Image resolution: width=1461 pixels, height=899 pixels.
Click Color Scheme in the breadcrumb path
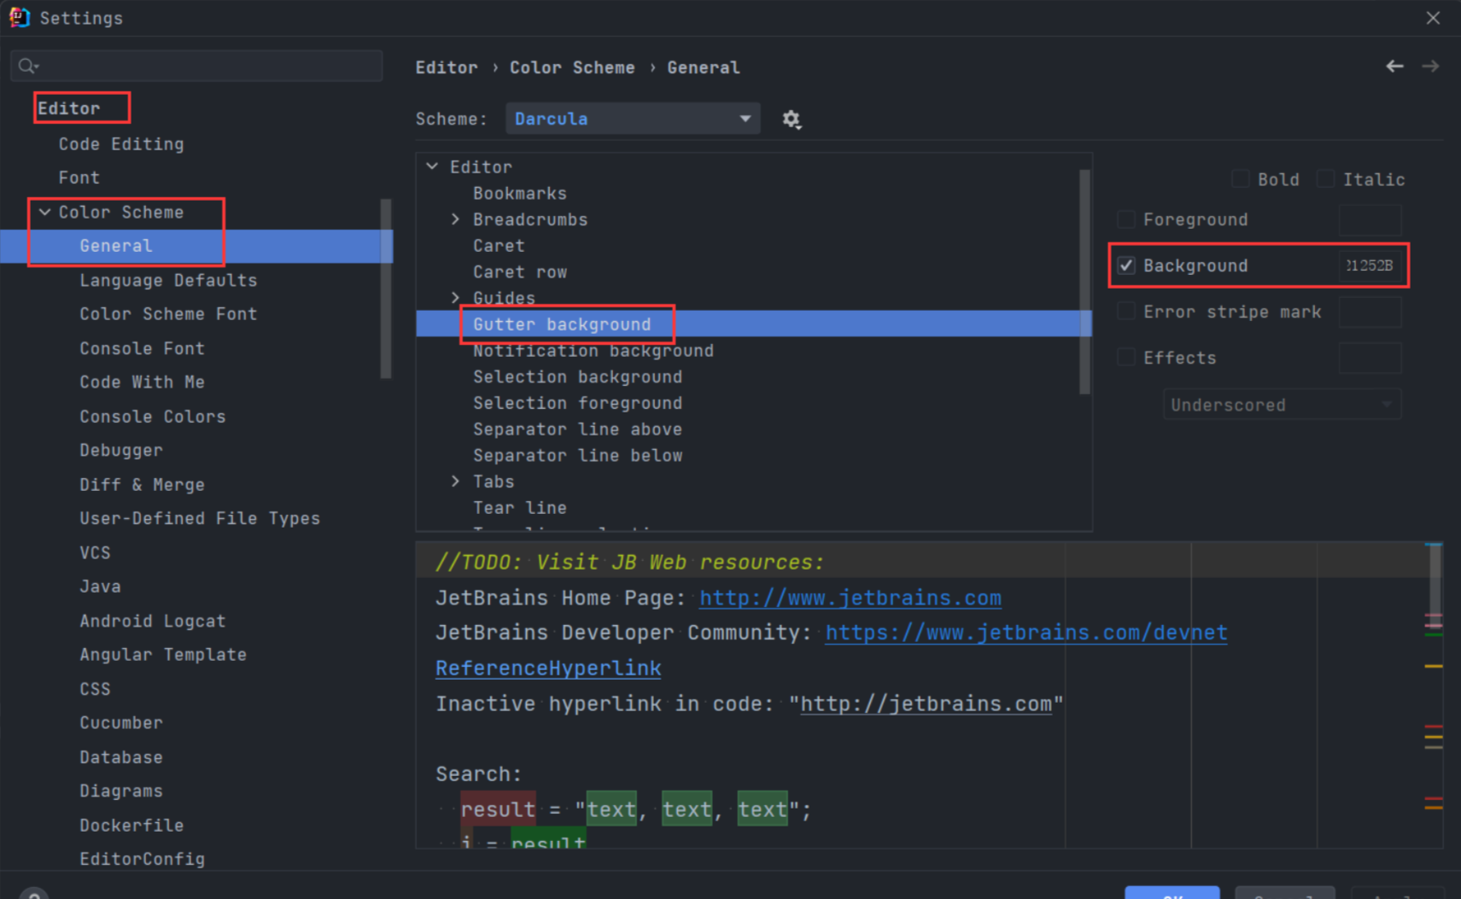[x=572, y=67]
